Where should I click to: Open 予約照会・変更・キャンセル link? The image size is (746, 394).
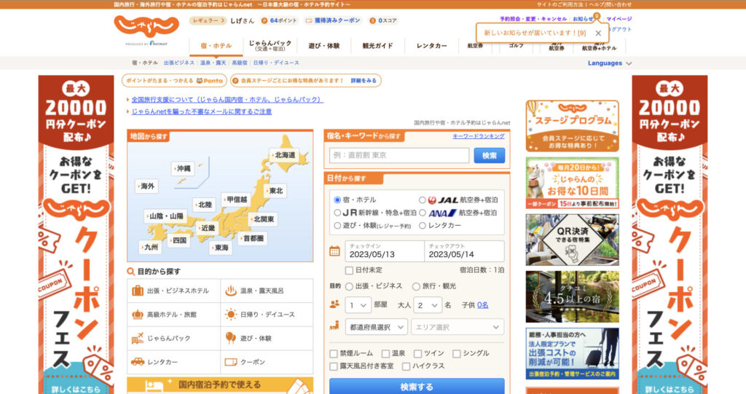point(533,19)
